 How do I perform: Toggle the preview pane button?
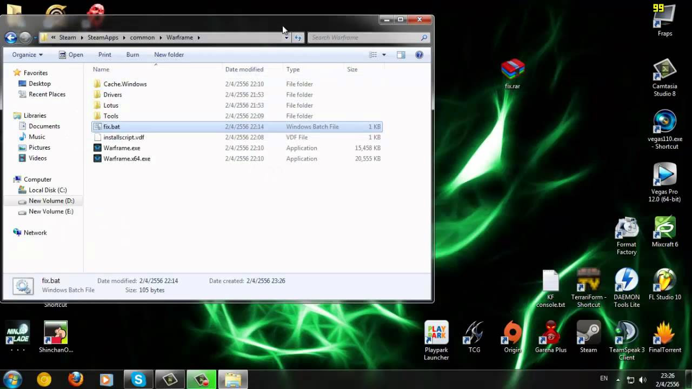pos(401,55)
